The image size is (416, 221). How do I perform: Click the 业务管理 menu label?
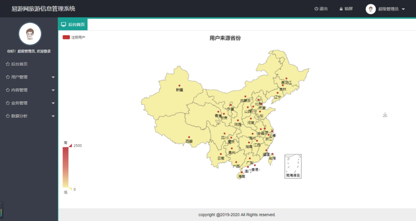coord(19,103)
